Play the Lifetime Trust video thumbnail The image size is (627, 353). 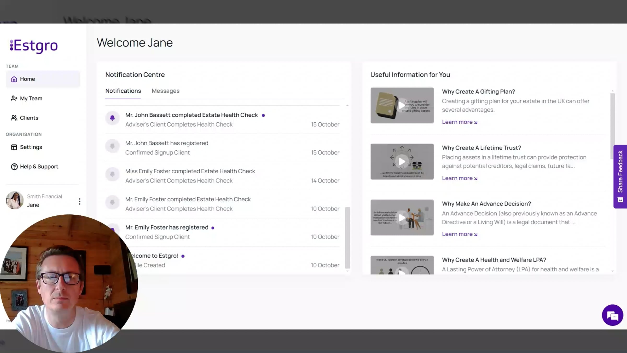(402, 162)
